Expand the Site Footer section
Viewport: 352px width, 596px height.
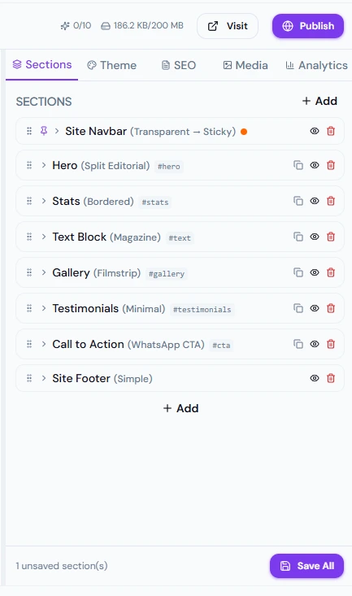click(44, 378)
